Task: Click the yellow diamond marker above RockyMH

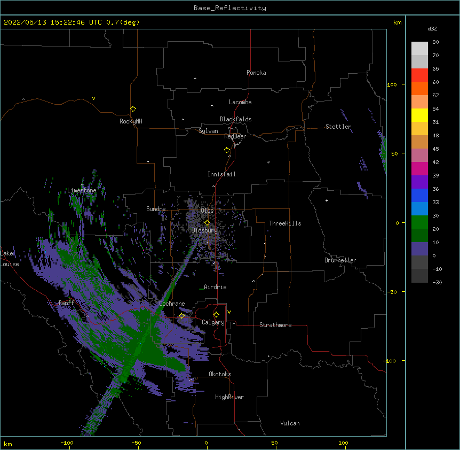Action: [133, 109]
